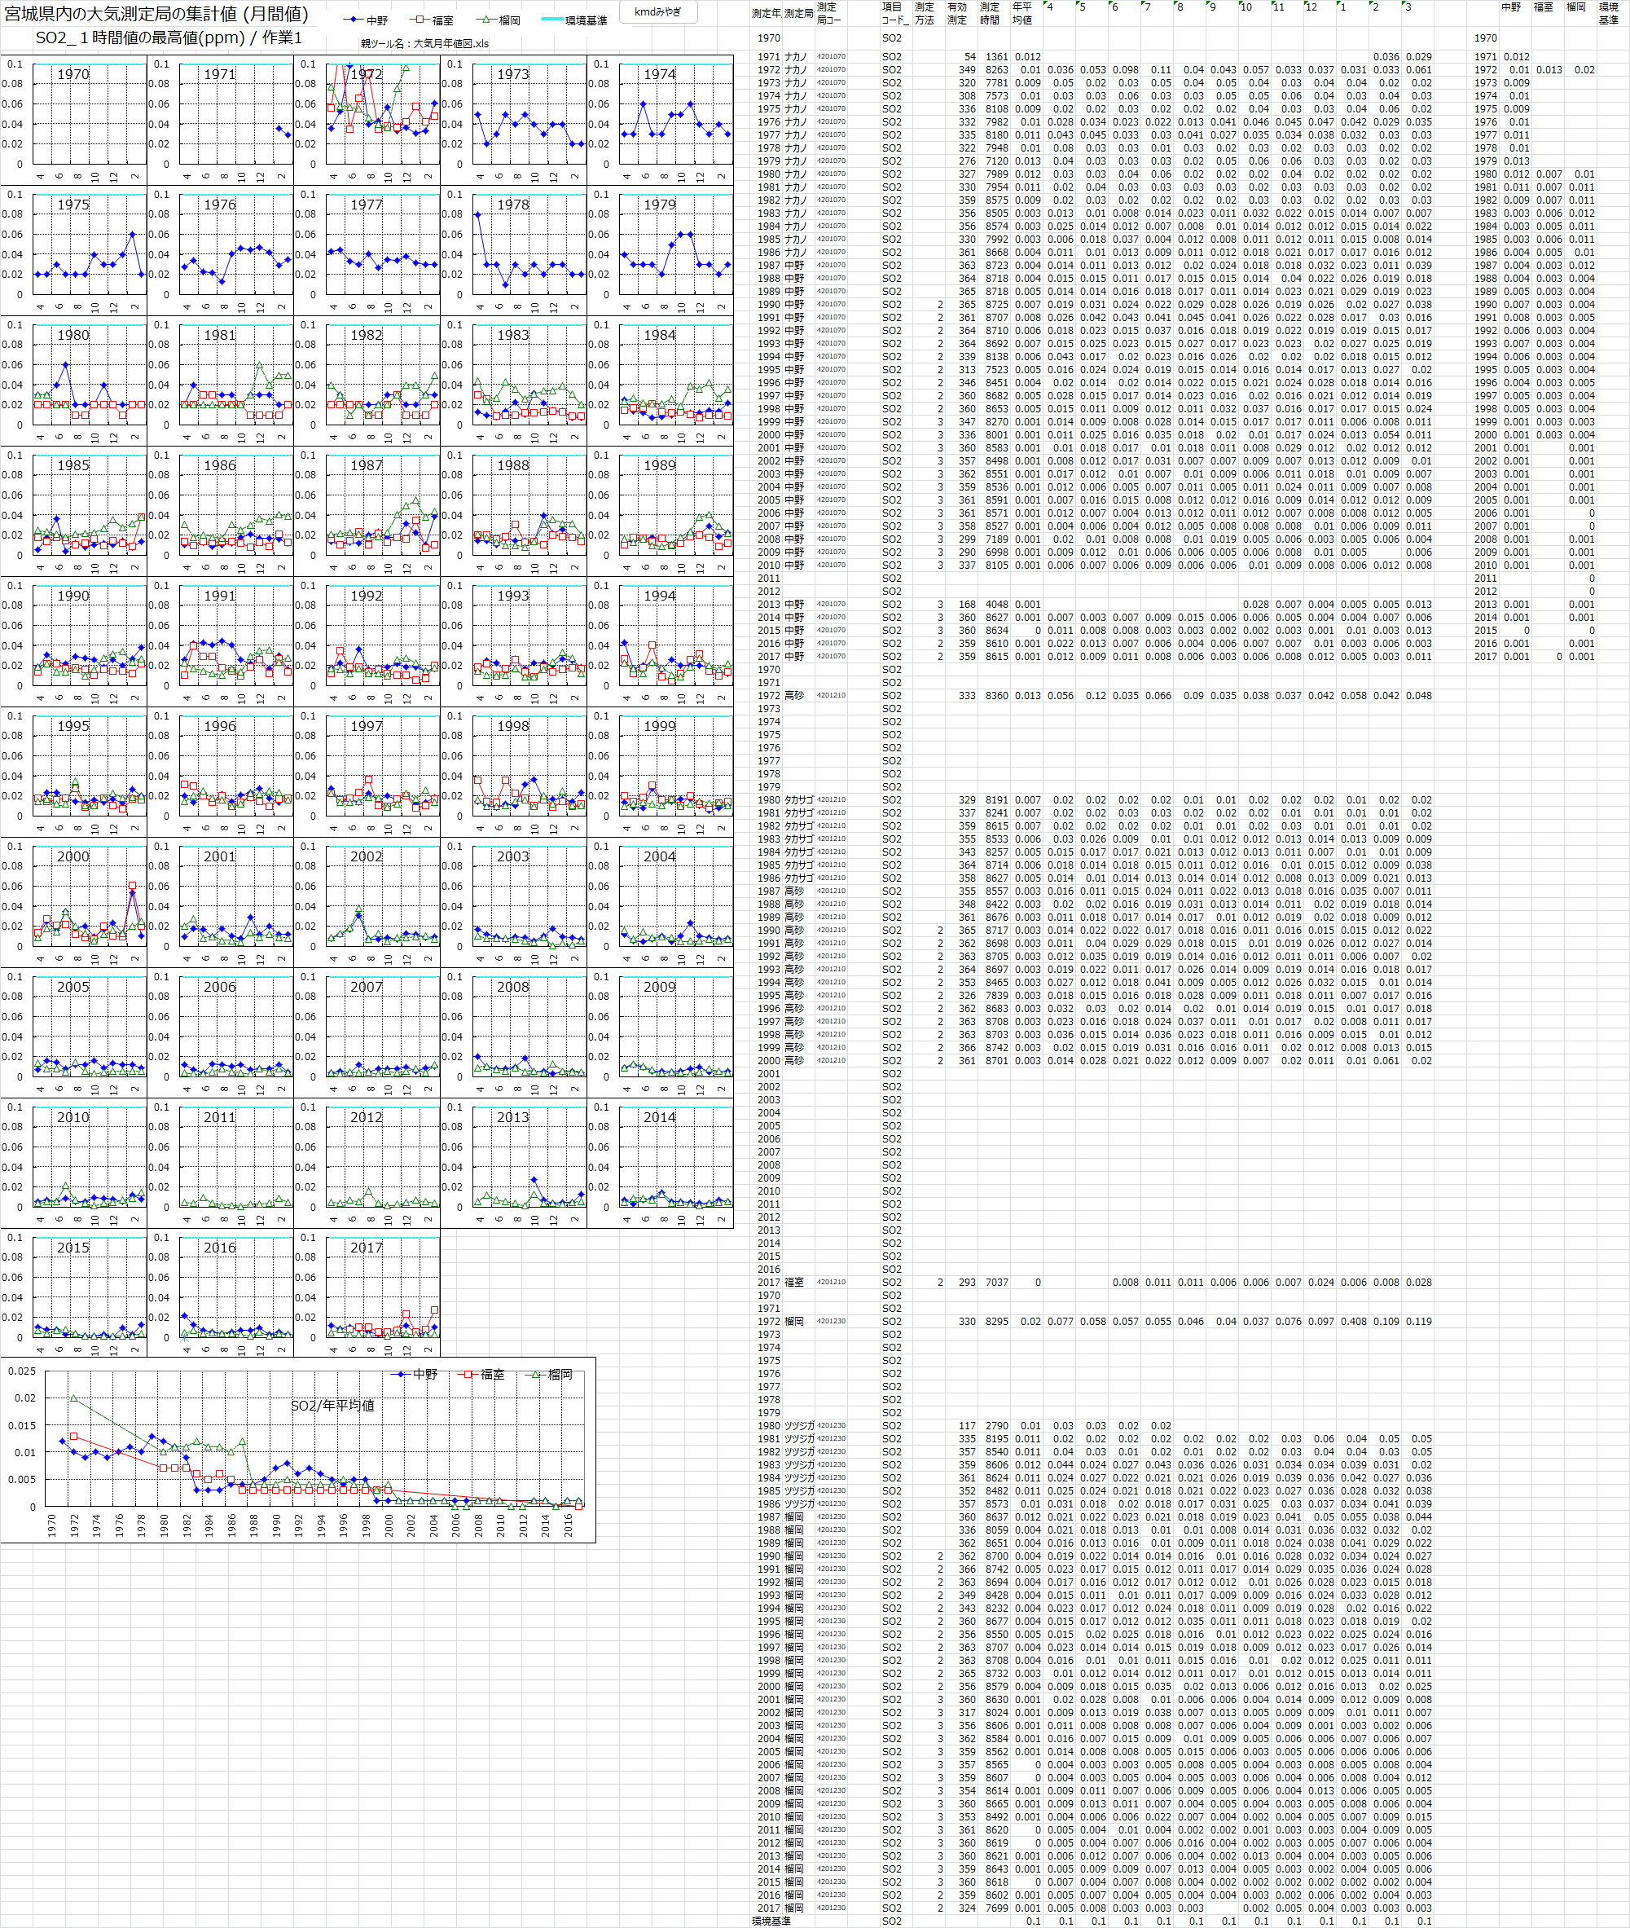Click the kmdみやぎ button
Screen dimensions: 1630x1928
pyautogui.click(x=657, y=12)
